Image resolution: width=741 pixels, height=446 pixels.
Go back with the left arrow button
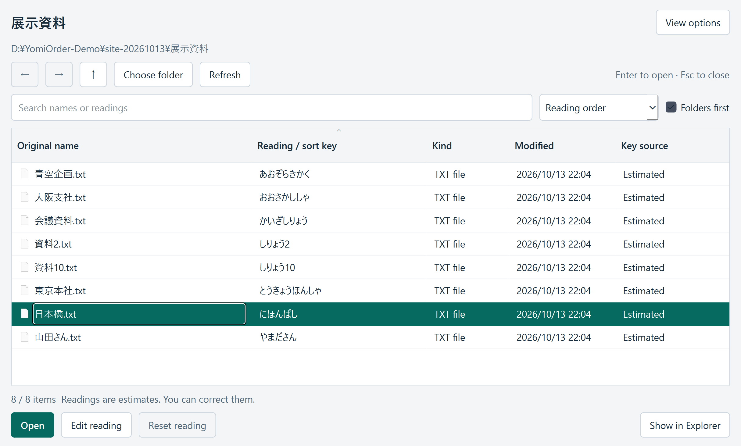25,75
